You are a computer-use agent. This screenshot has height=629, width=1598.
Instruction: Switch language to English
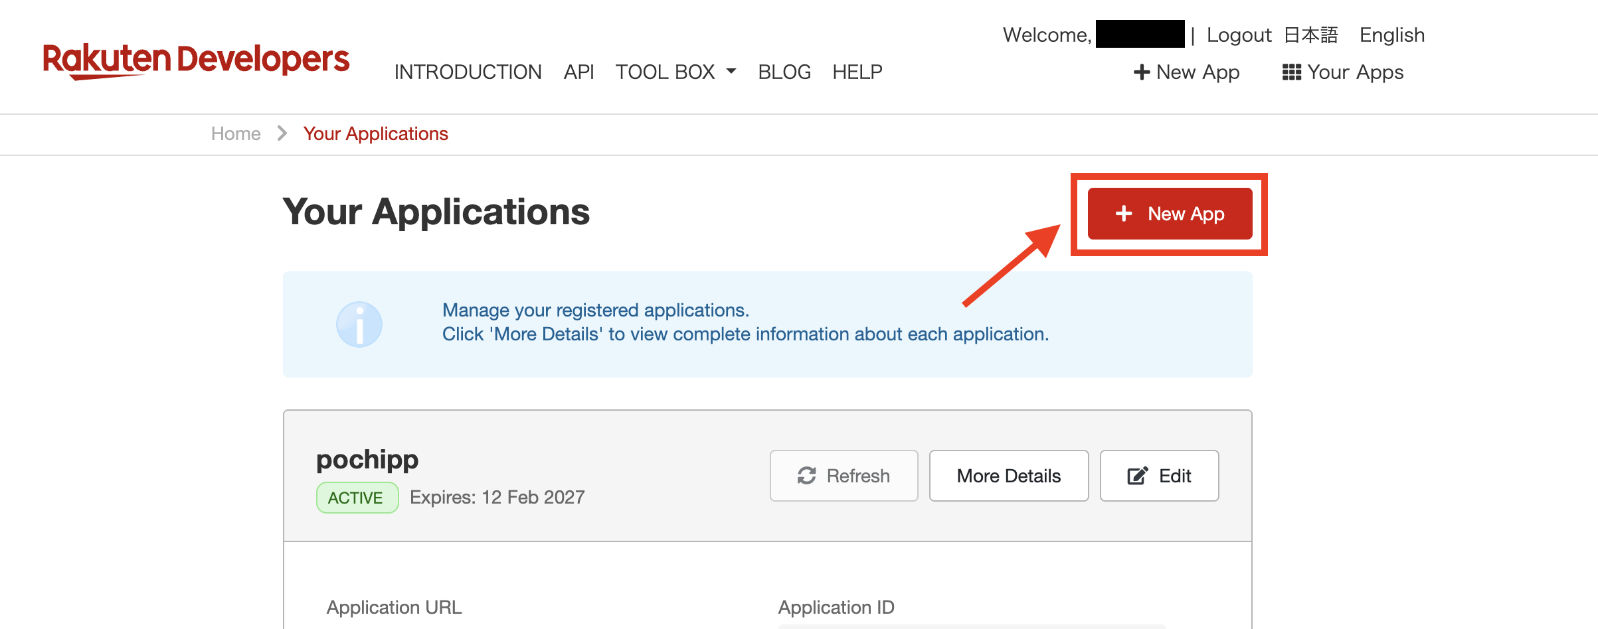pos(1391,35)
